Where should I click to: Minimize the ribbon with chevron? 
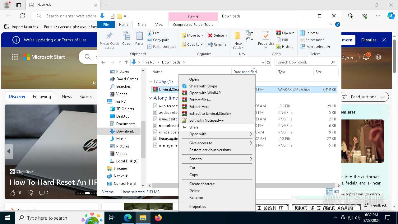(331, 24)
